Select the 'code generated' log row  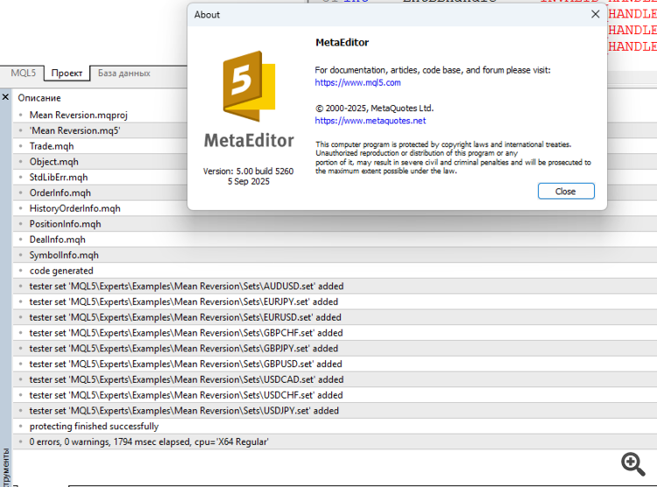(x=335, y=271)
